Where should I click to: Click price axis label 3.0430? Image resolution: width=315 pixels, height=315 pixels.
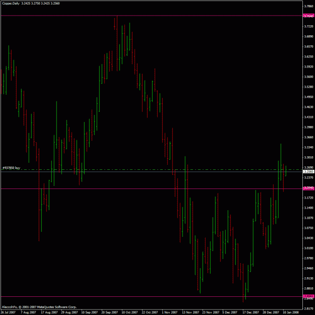(x=308, y=238)
